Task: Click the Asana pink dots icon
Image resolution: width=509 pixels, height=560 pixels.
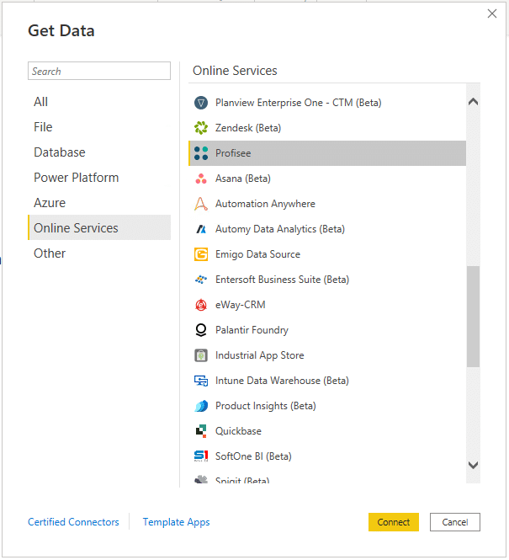Action: (201, 179)
